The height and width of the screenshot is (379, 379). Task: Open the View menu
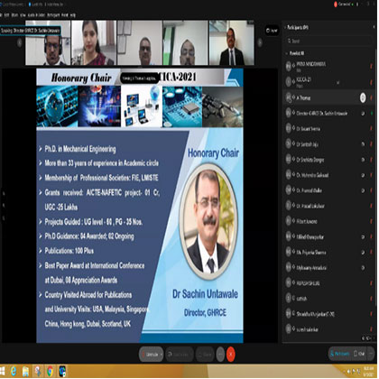tap(23, 14)
